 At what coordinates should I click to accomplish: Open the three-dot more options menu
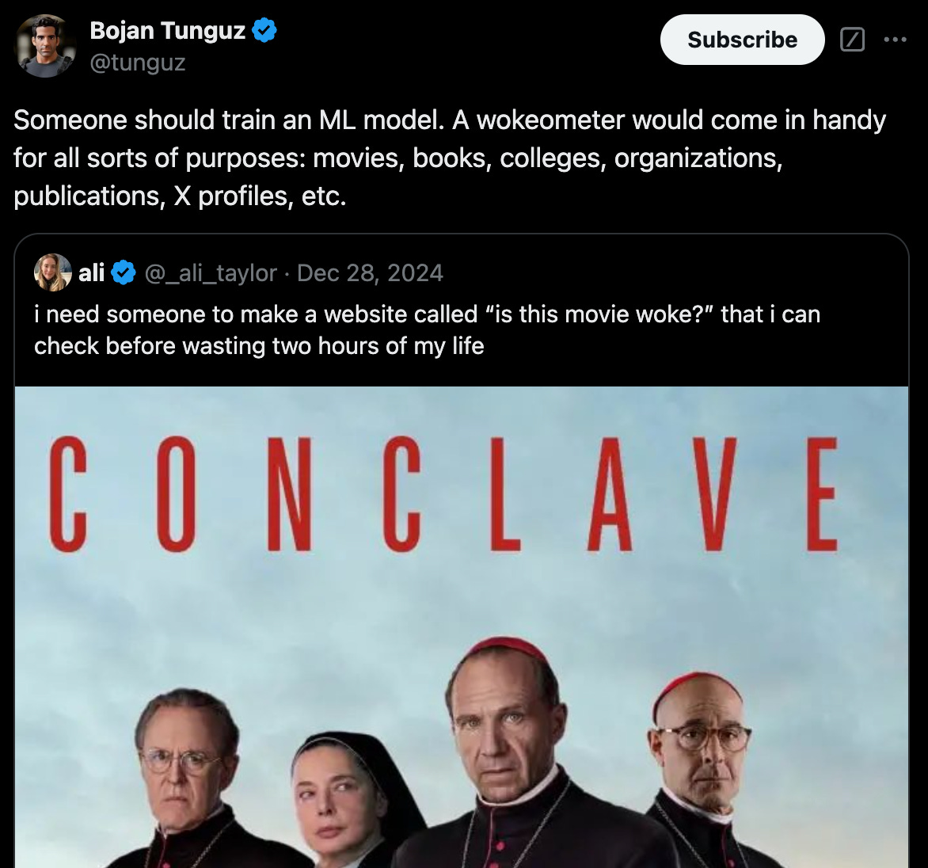pyautogui.click(x=895, y=40)
